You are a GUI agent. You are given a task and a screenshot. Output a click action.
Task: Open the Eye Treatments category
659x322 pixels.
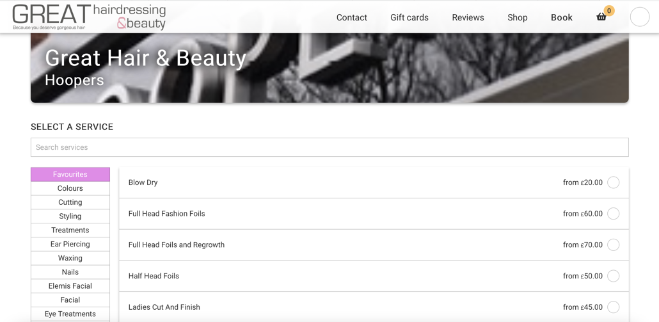coord(70,314)
